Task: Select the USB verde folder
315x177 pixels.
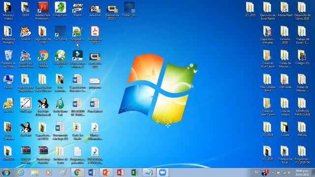Action: pos(285,81)
